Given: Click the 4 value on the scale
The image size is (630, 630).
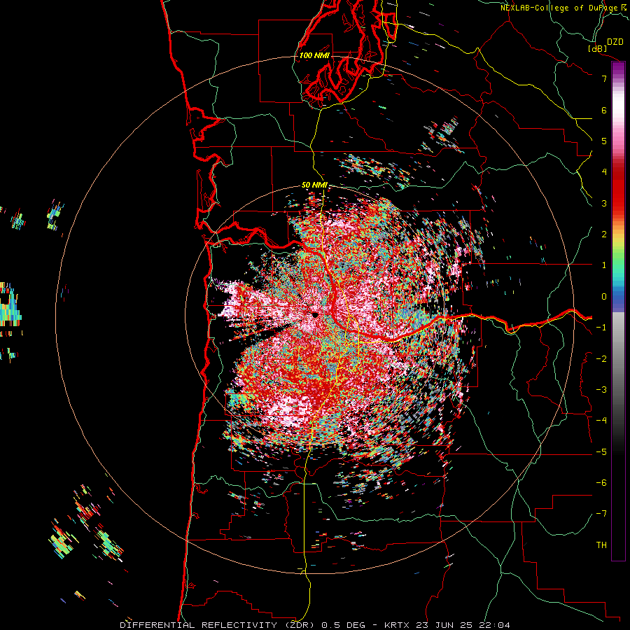Looking at the screenshot, I should coord(604,172).
